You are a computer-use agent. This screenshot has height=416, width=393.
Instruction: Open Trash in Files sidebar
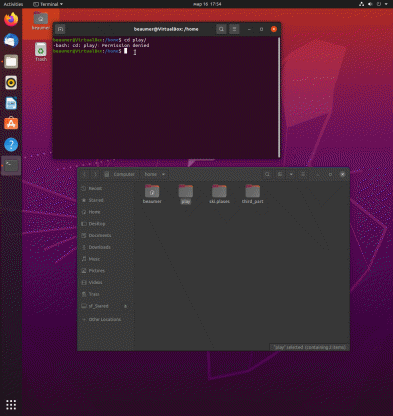coord(105,294)
